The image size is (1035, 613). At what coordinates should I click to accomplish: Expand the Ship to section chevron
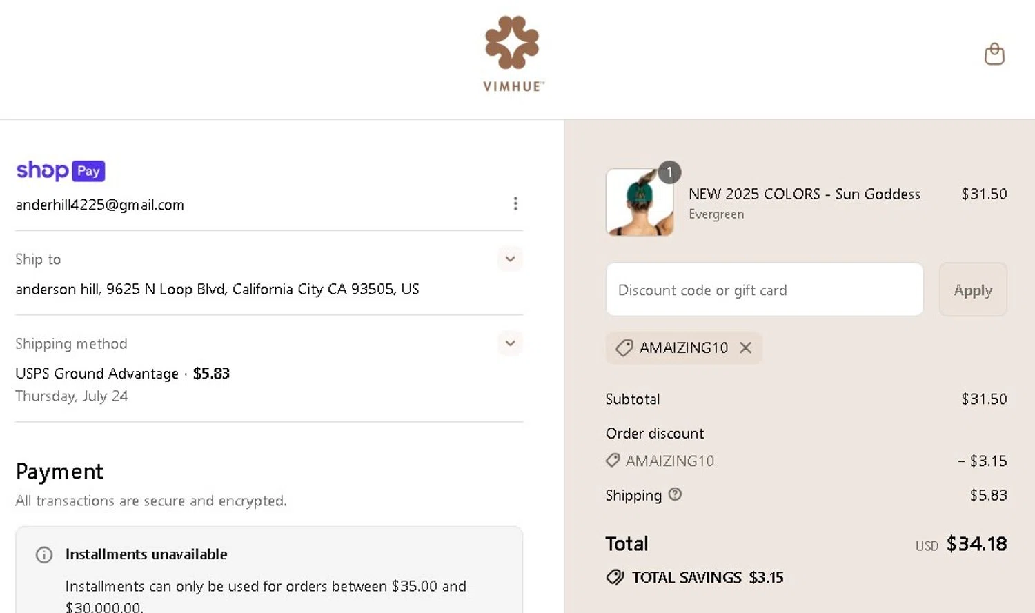pyautogui.click(x=510, y=259)
